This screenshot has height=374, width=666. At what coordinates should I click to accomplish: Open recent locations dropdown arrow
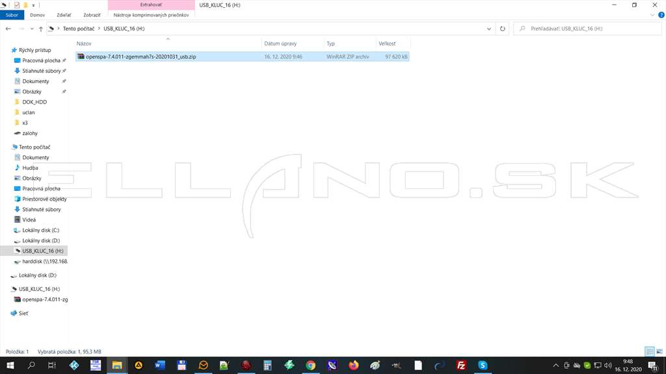click(32, 29)
